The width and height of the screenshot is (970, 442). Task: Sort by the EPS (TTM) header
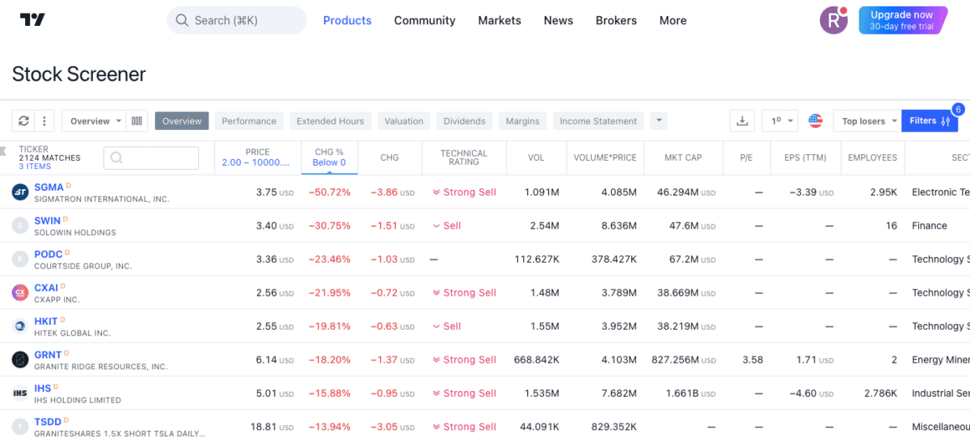[804, 158]
